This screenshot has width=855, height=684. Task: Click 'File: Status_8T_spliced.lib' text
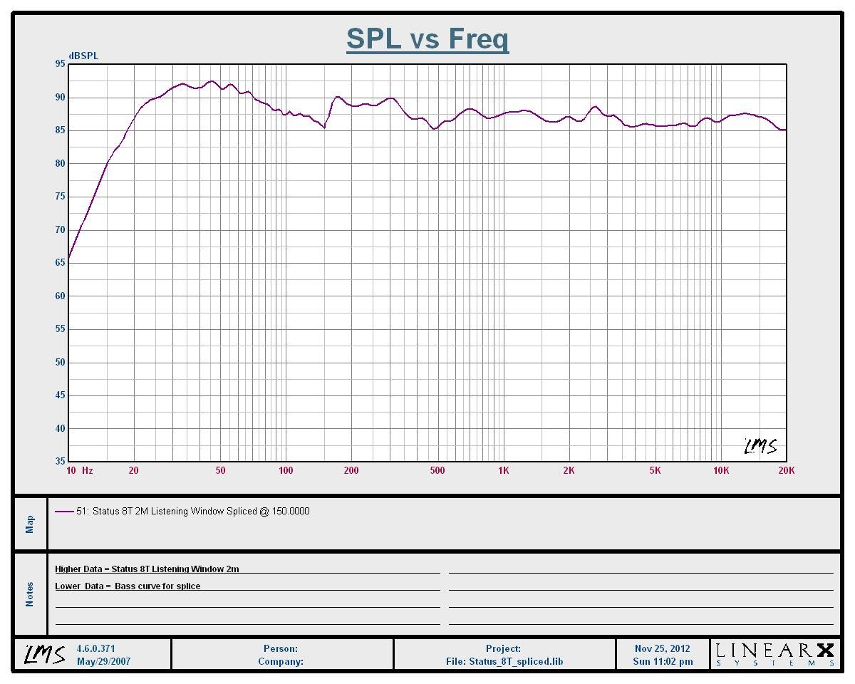pyautogui.click(x=504, y=661)
